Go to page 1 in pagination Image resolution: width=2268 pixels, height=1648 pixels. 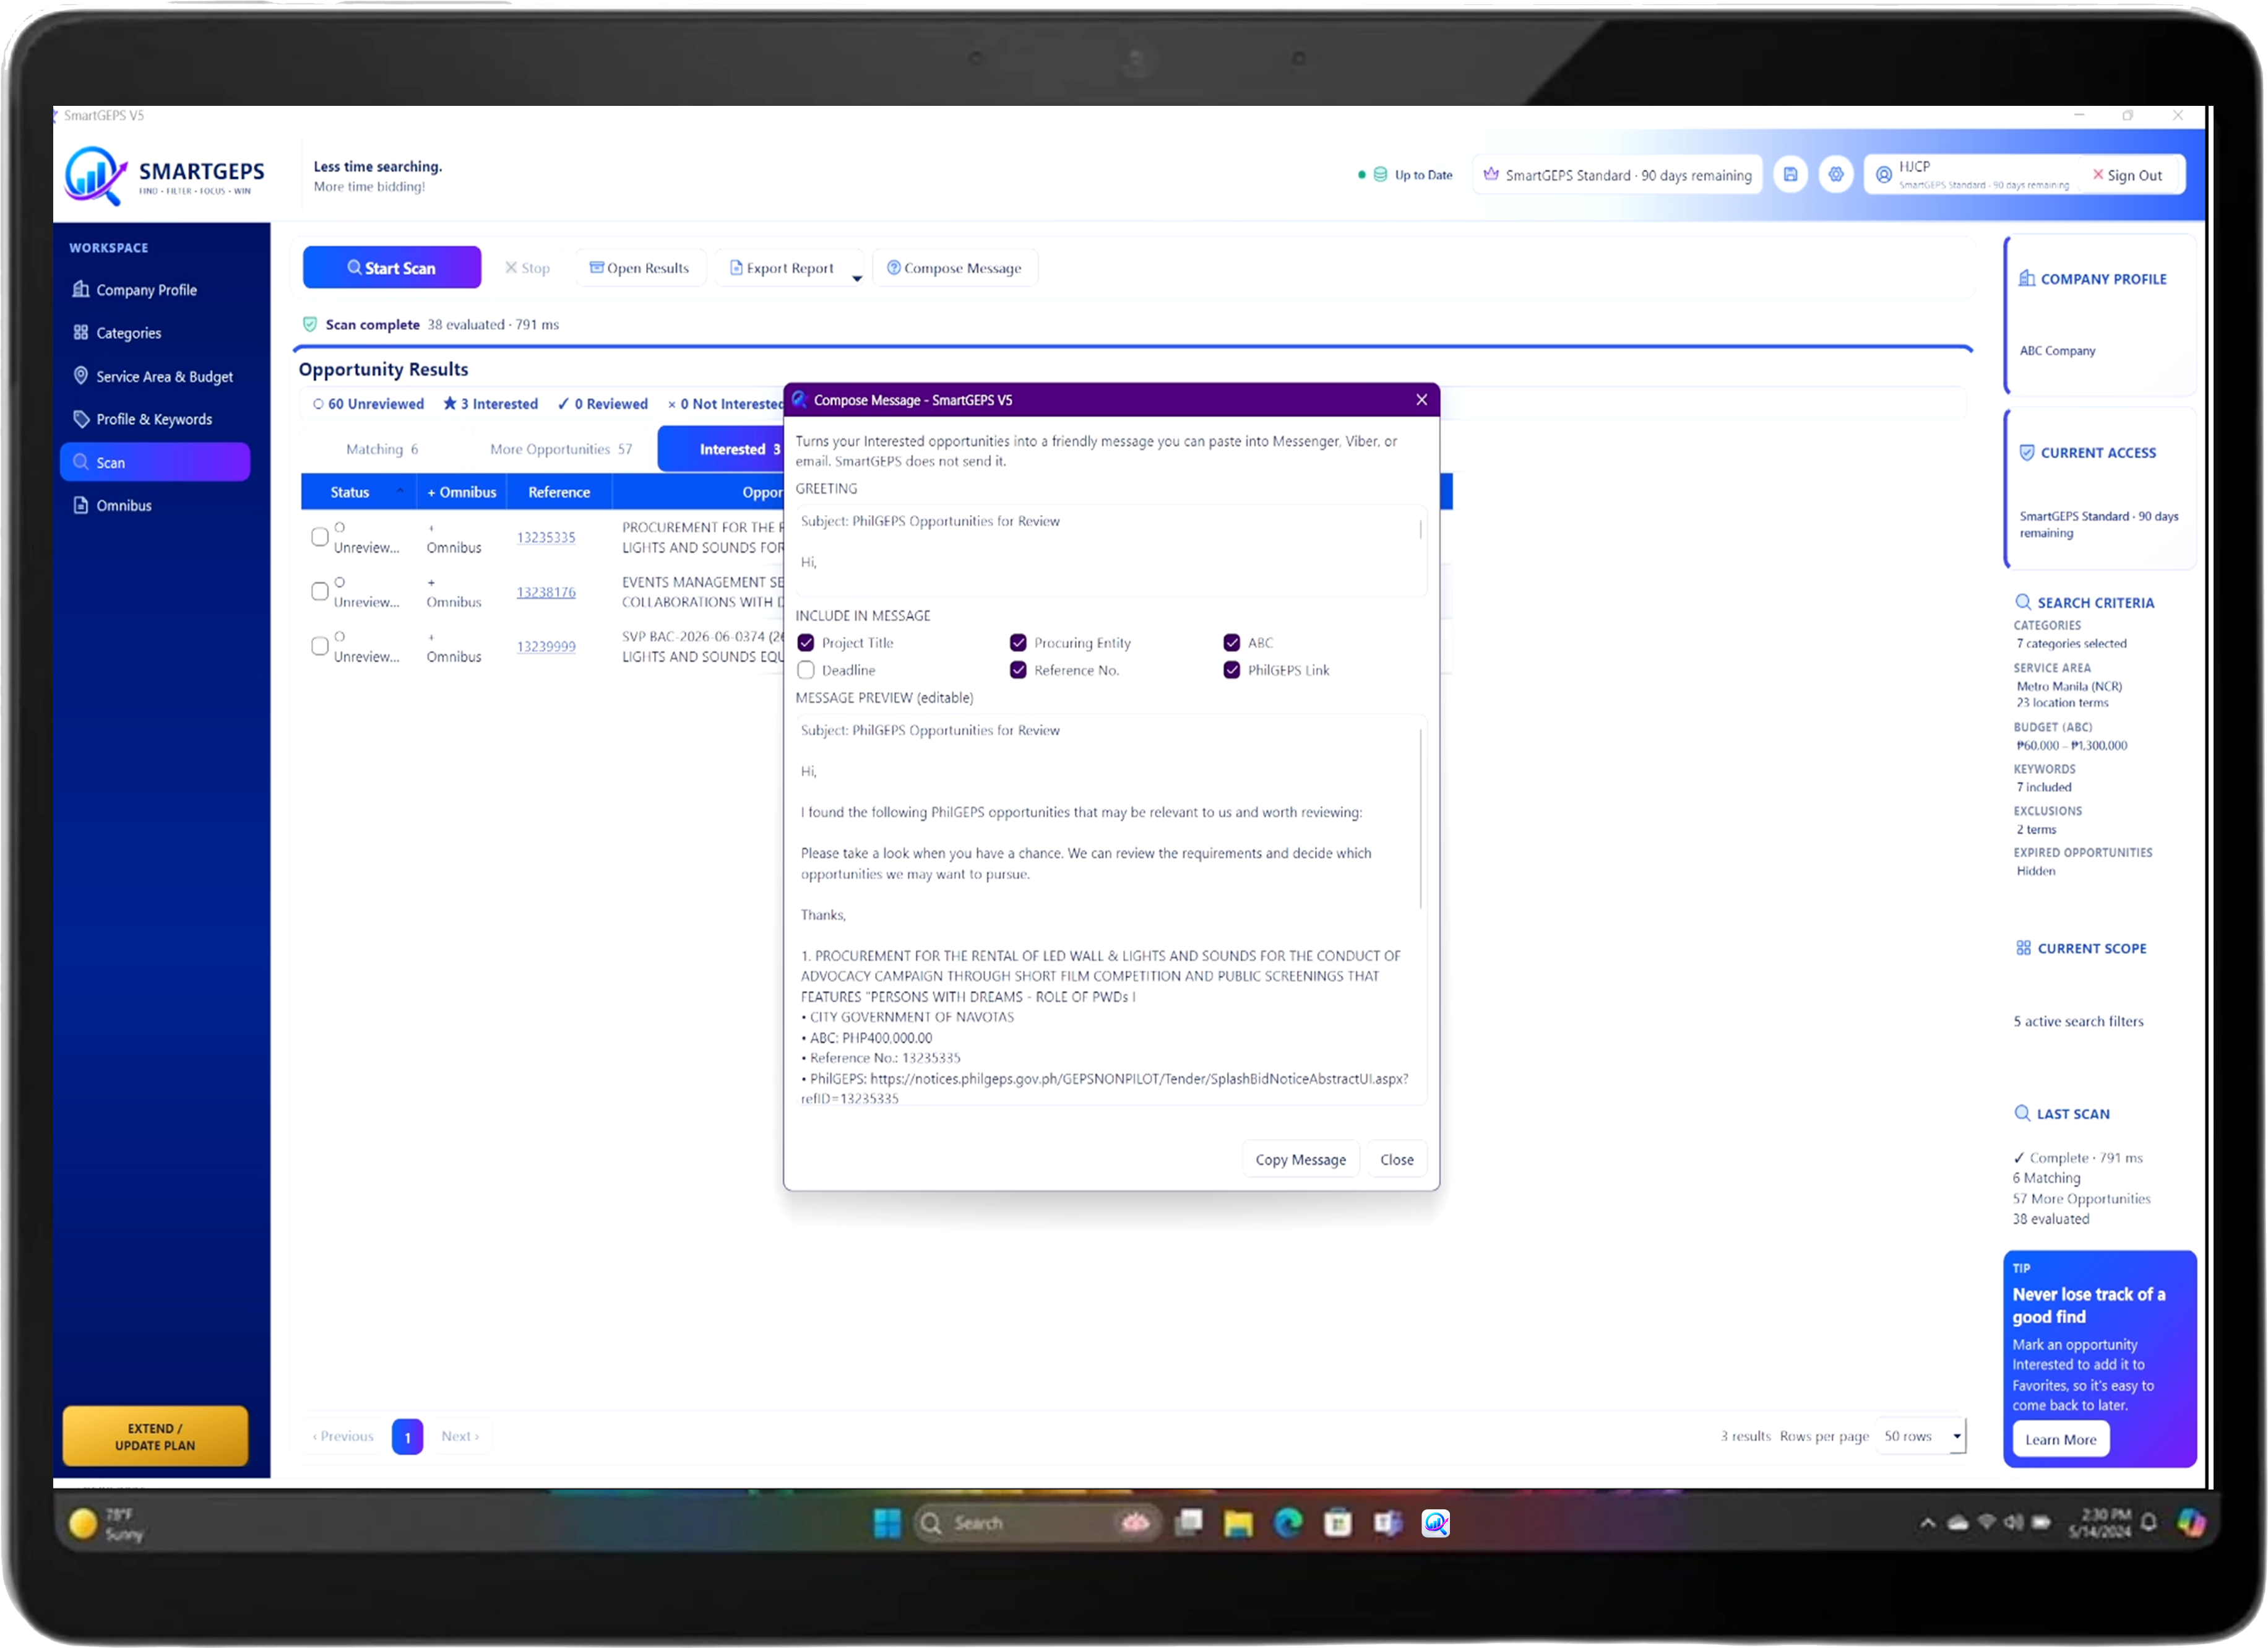[407, 1437]
